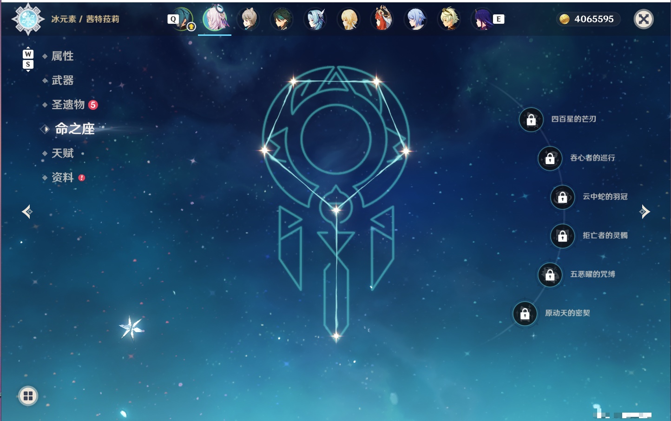Viewport: 671px width, 421px height.
Task: Pick the short blue-haired character portrait
Action: [x=416, y=19]
